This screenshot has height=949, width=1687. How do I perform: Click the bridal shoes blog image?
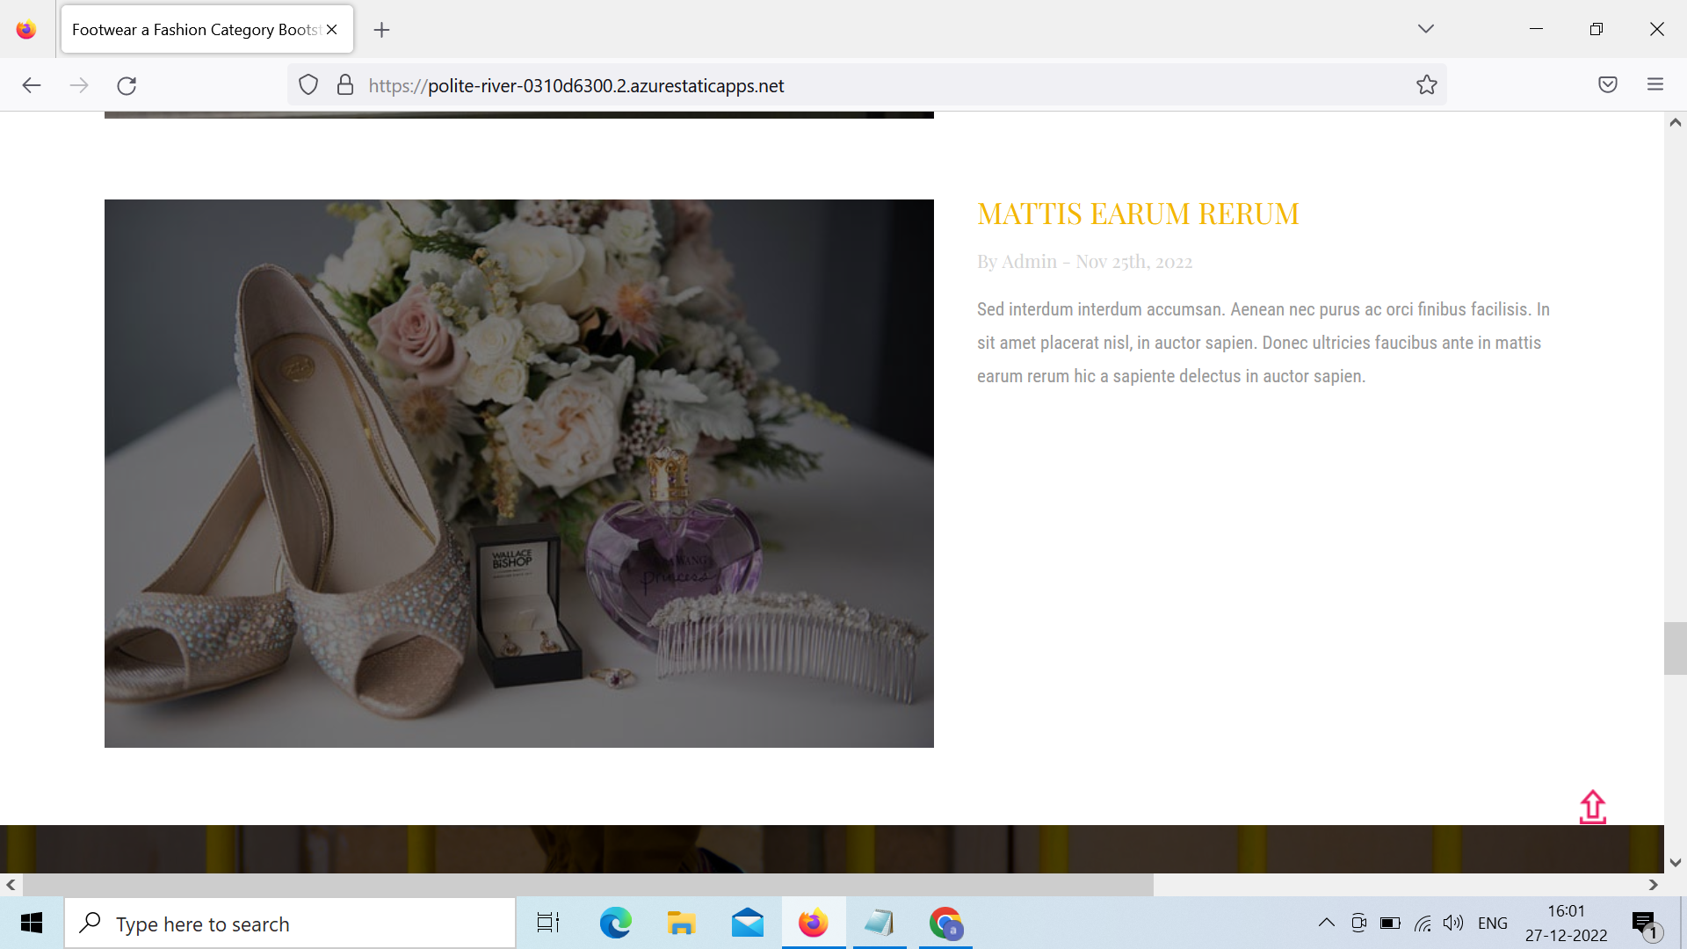point(518,474)
